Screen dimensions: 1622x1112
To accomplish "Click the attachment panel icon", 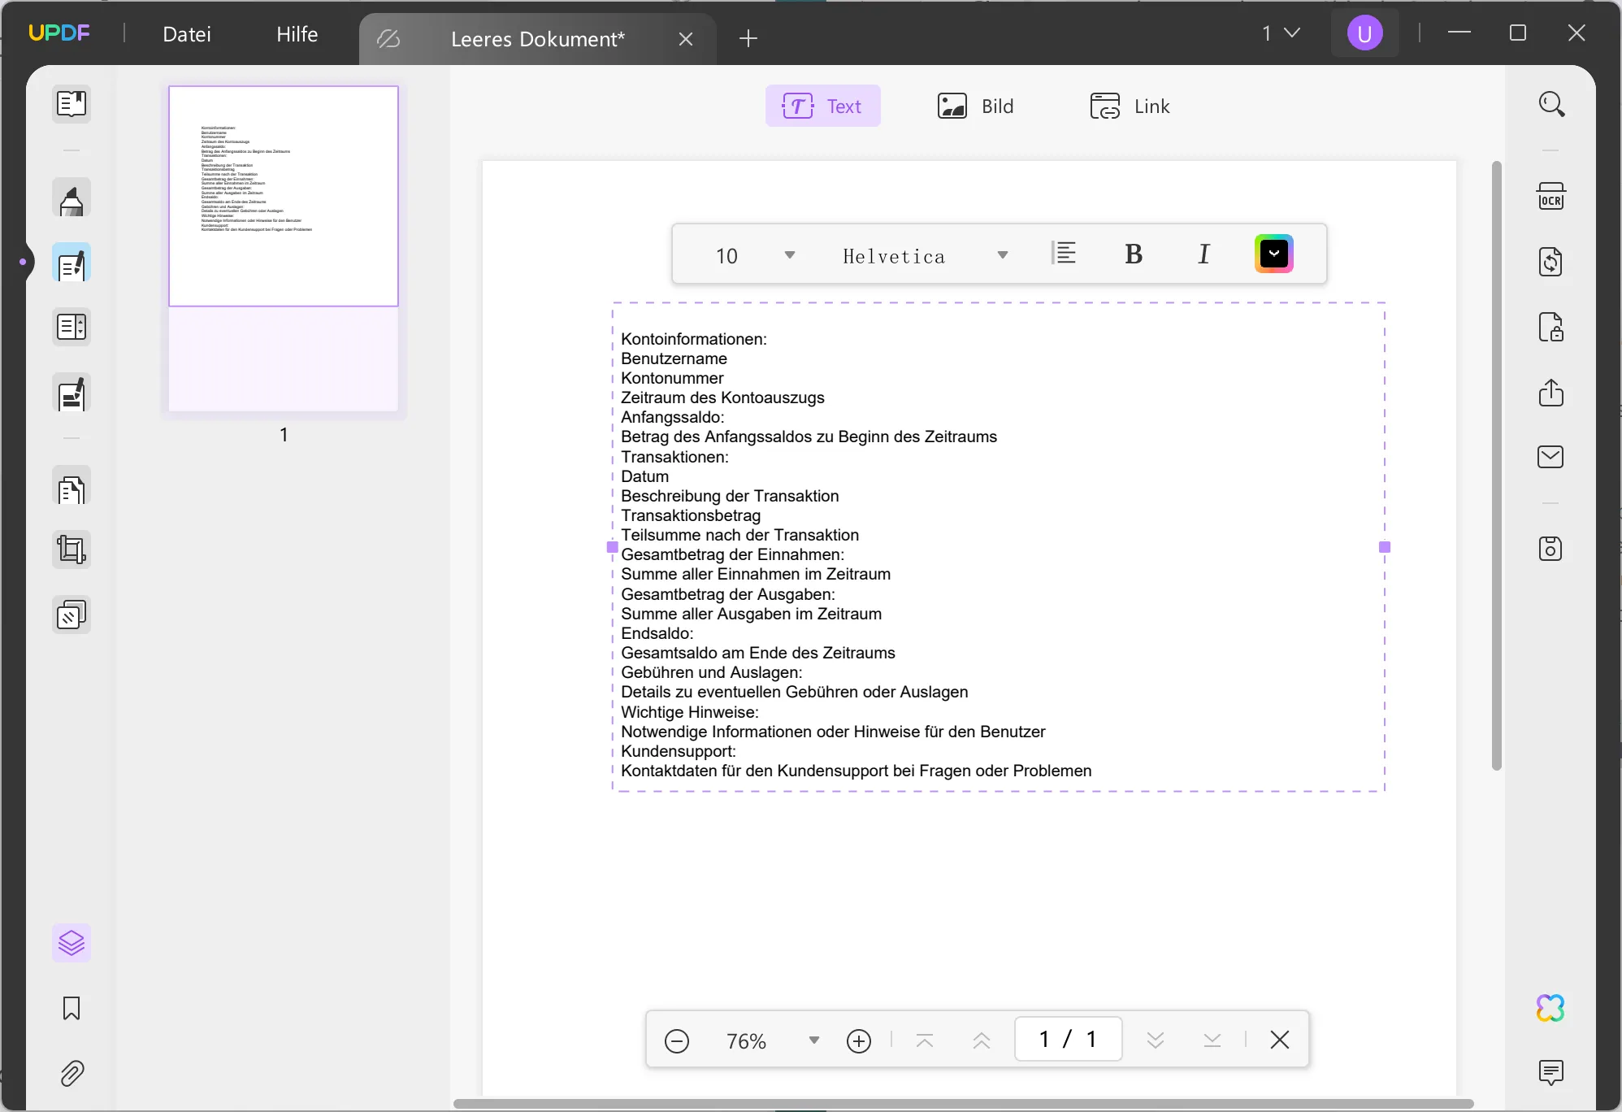I will click(x=70, y=1072).
